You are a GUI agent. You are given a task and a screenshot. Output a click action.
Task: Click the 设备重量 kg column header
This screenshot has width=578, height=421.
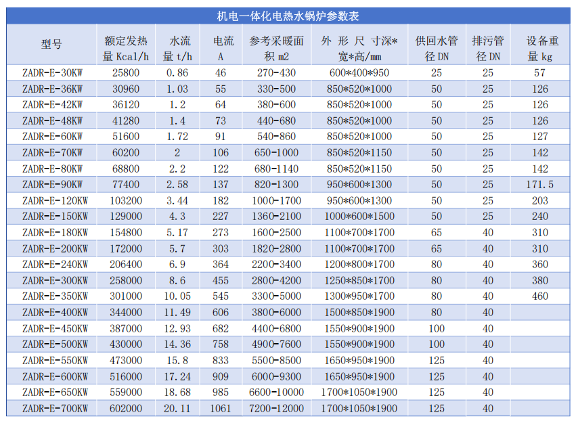pos(539,45)
